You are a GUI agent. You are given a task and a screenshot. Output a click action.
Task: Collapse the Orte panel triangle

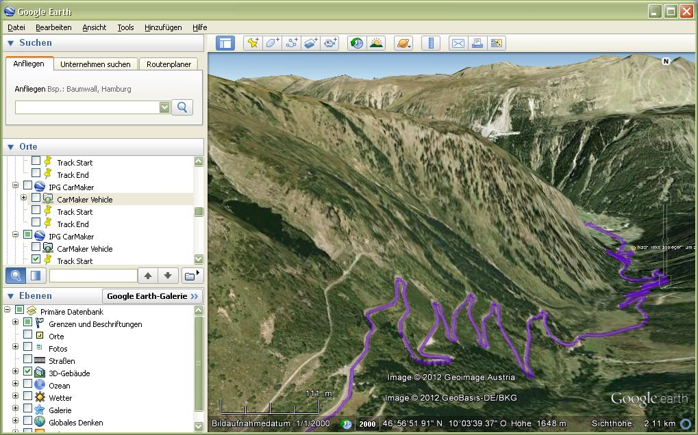[11, 147]
